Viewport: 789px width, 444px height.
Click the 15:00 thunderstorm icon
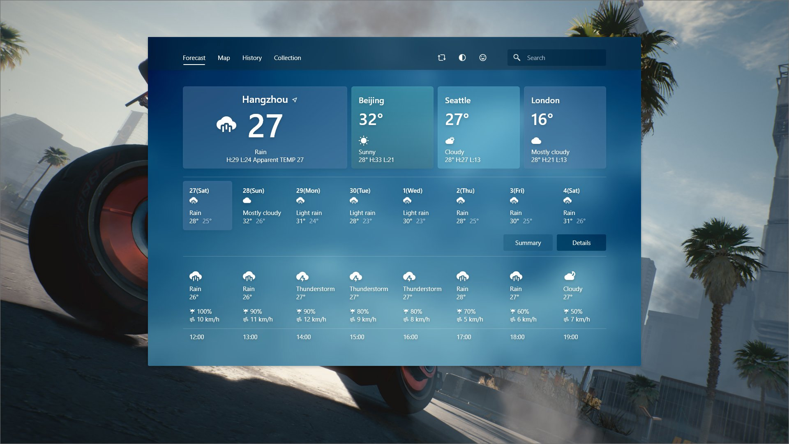pos(356,276)
